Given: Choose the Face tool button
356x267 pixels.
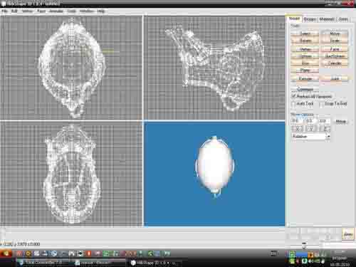Looking at the screenshot, I should pos(335,49).
